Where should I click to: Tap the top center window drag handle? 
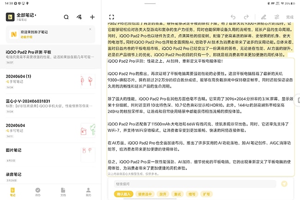pyautogui.click(x=150, y=3)
